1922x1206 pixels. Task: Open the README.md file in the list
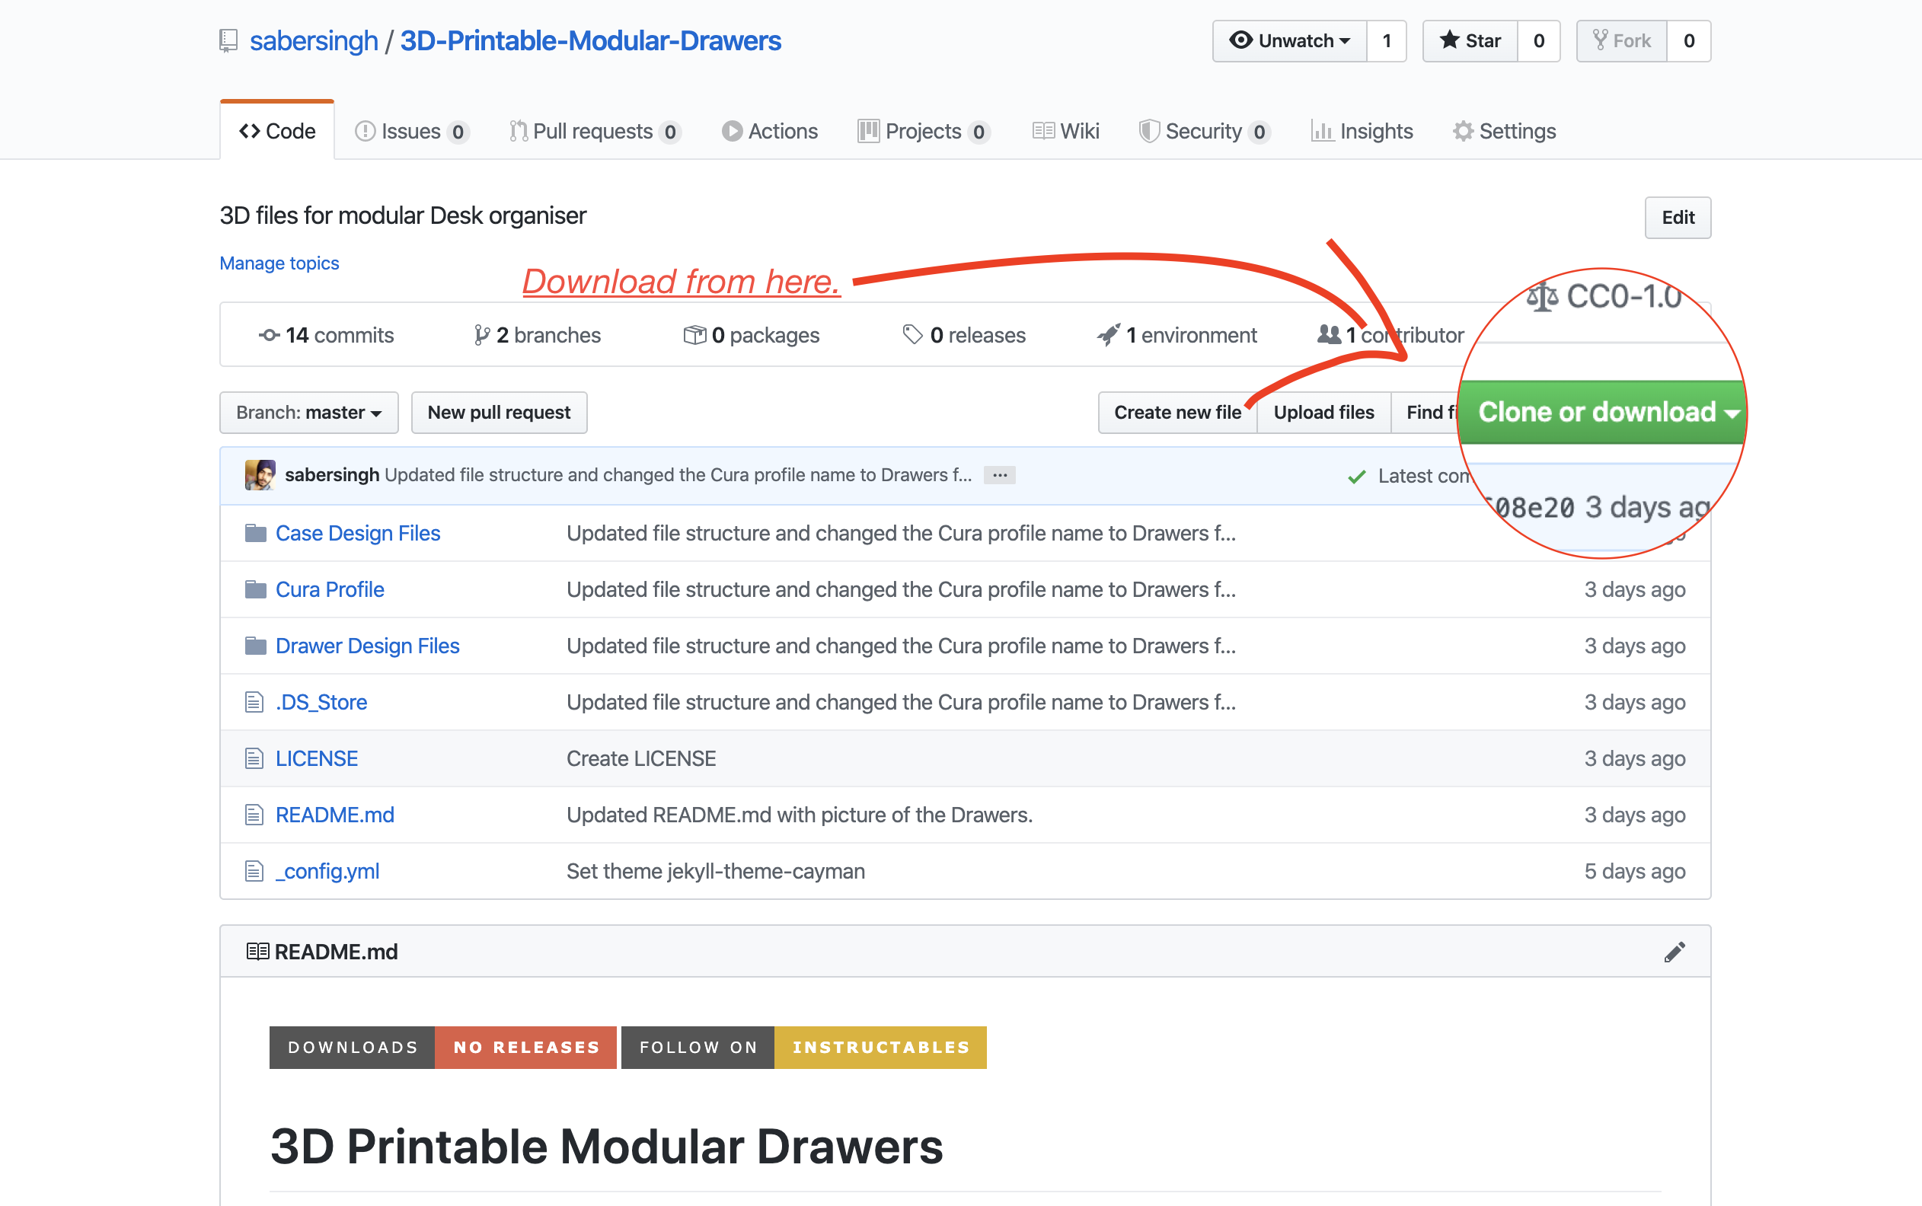tap(335, 815)
